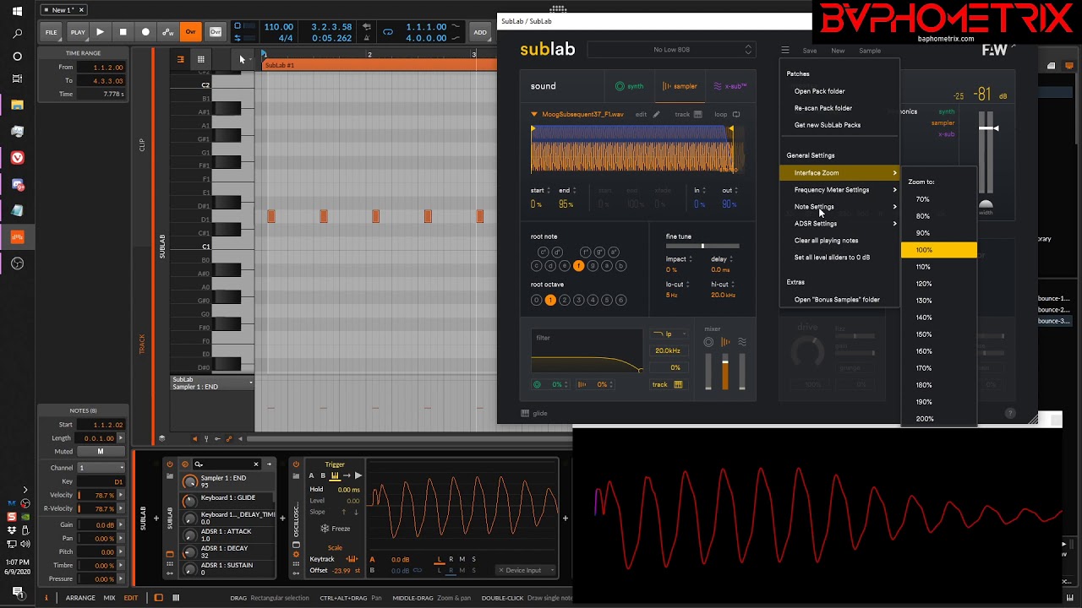Adjust the fine tune slider
Viewport: 1082px width, 608px height.
[x=702, y=246]
